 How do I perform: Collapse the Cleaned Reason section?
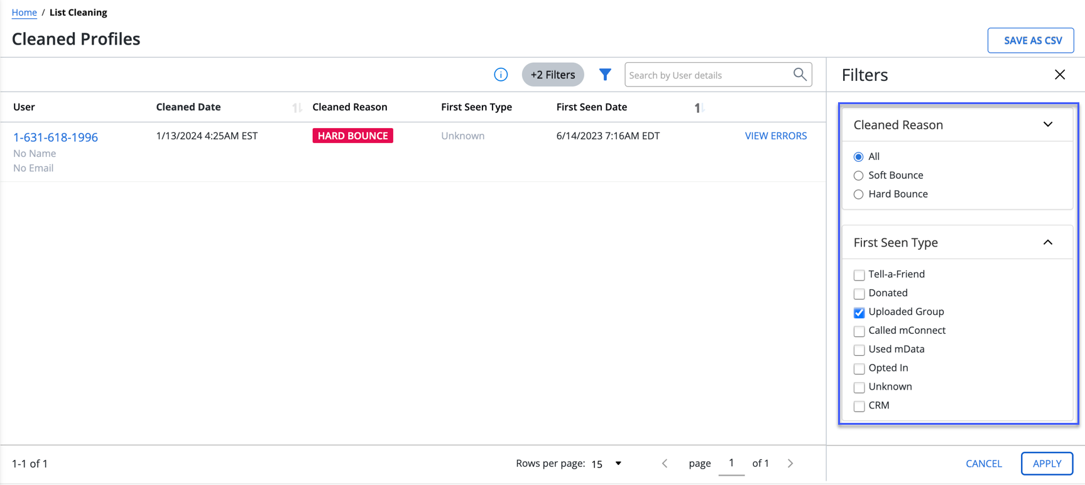point(1047,125)
